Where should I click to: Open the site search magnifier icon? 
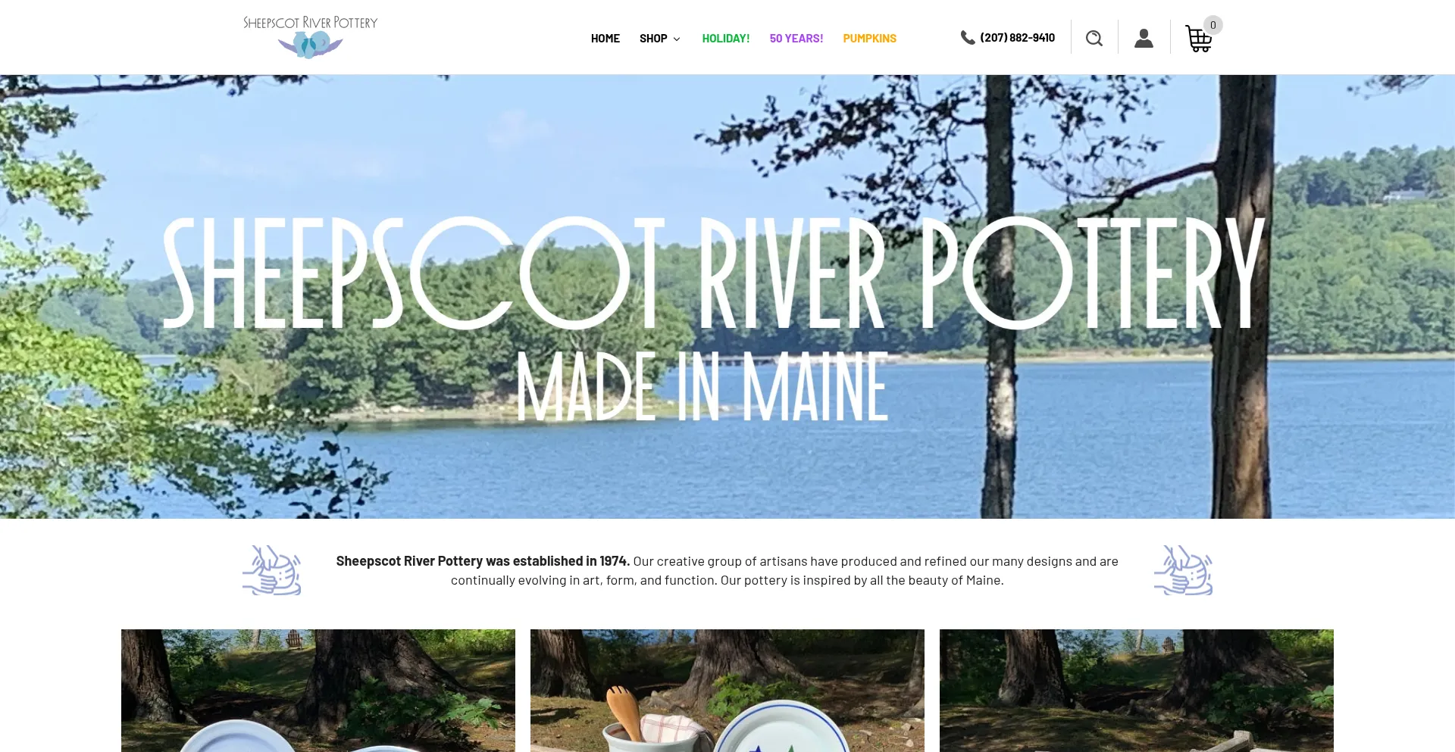[x=1094, y=38]
